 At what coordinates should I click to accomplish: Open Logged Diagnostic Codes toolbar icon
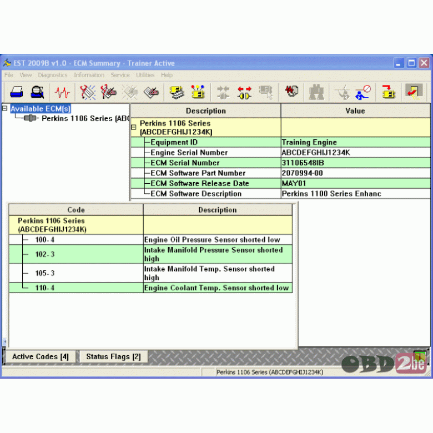108,92
